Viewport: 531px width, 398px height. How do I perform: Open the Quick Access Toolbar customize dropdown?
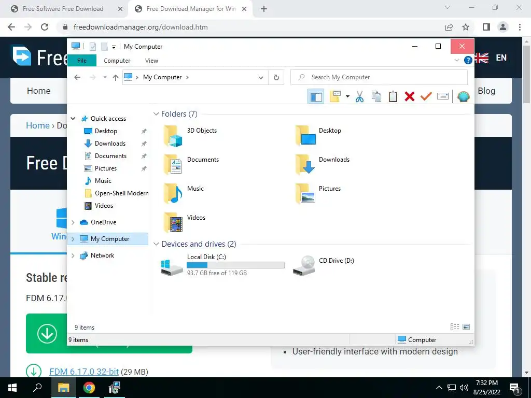tap(114, 47)
